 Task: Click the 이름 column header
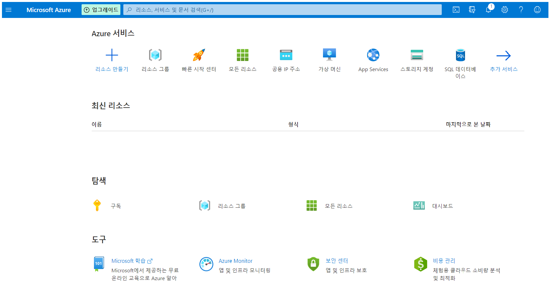(97, 124)
